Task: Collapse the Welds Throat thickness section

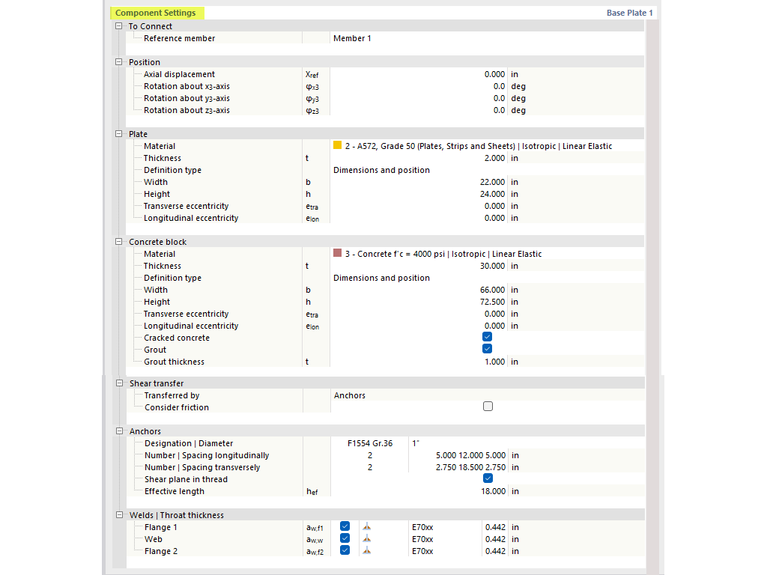Action: click(118, 515)
